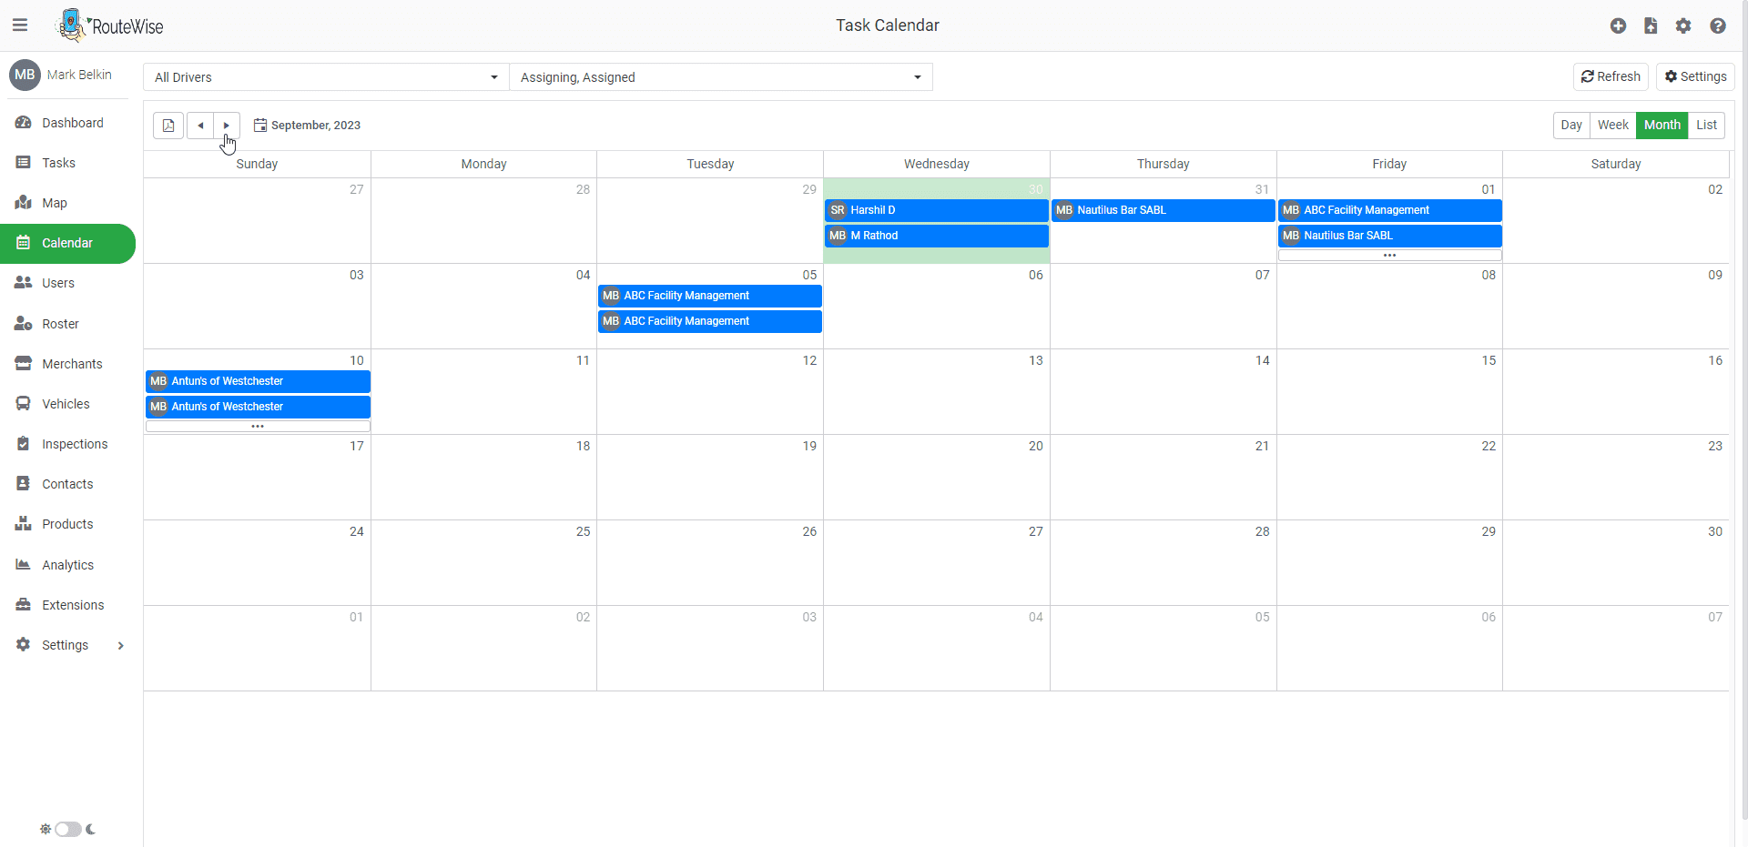Image resolution: width=1748 pixels, height=847 pixels.
Task: Go to the Inspections page
Action: pyautogui.click(x=75, y=443)
